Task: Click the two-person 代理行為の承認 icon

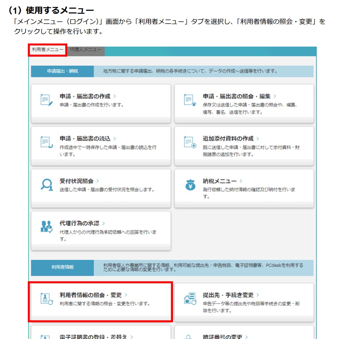Action: point(46,227)
